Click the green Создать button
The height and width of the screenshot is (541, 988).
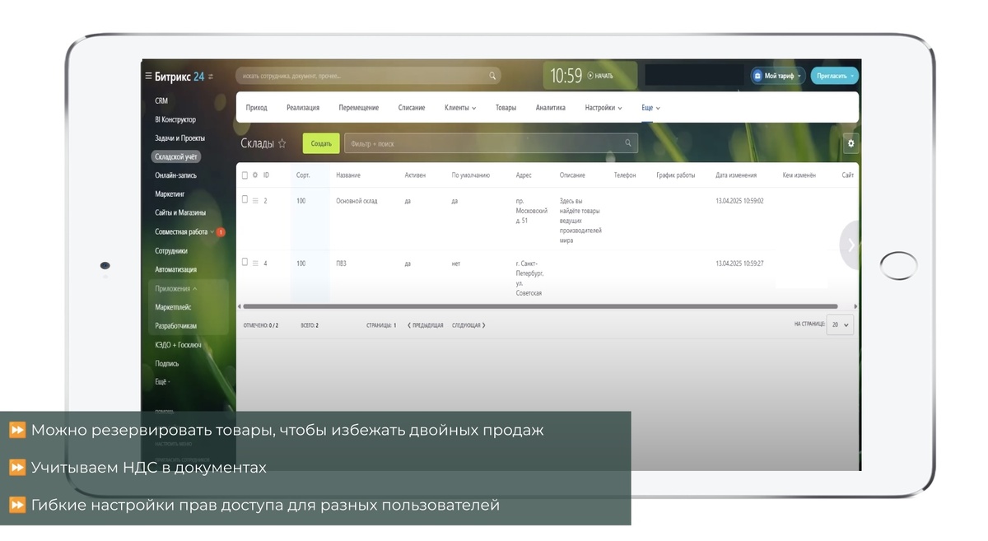tap(321, 143)
